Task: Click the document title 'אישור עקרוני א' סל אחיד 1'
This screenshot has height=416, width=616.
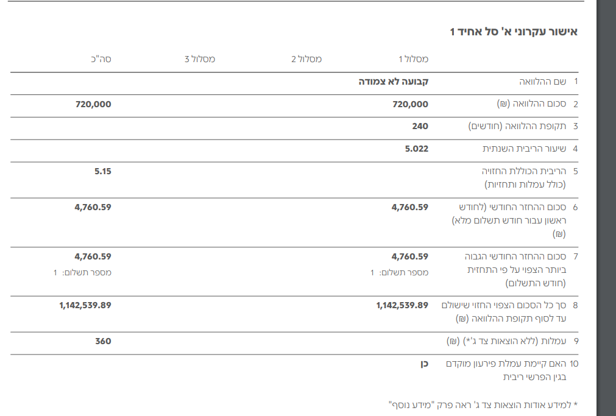Action: (x=513, y=32)
